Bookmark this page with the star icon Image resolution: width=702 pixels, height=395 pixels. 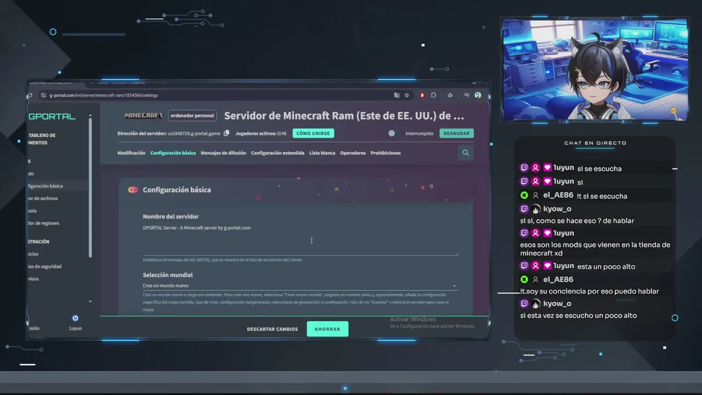[407, 95]
